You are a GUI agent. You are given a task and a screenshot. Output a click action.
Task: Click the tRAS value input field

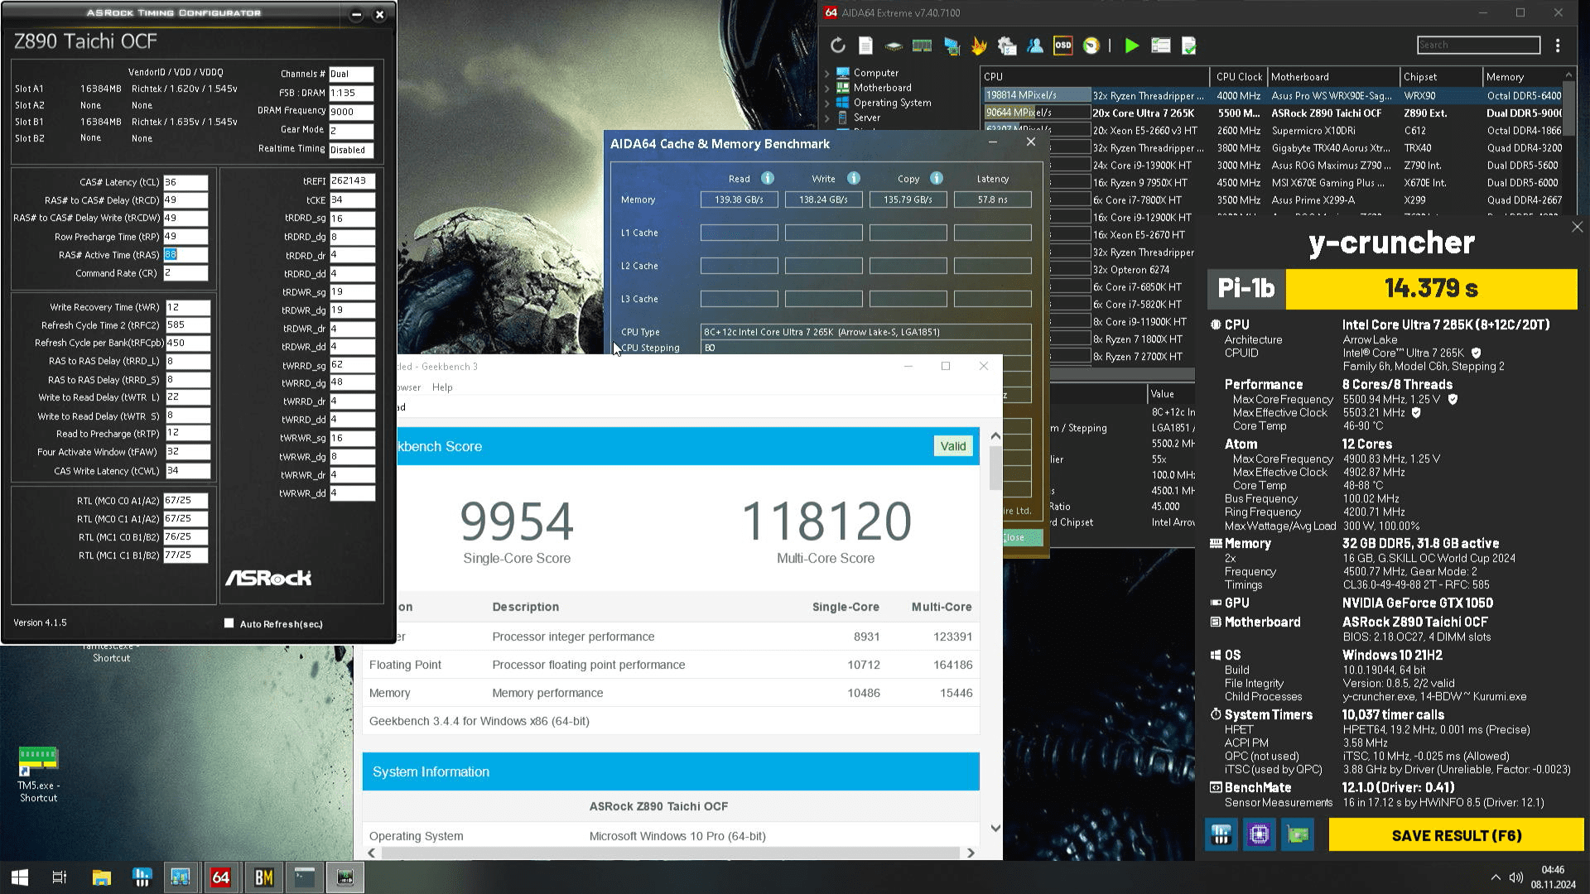click(x=185, y=255)
